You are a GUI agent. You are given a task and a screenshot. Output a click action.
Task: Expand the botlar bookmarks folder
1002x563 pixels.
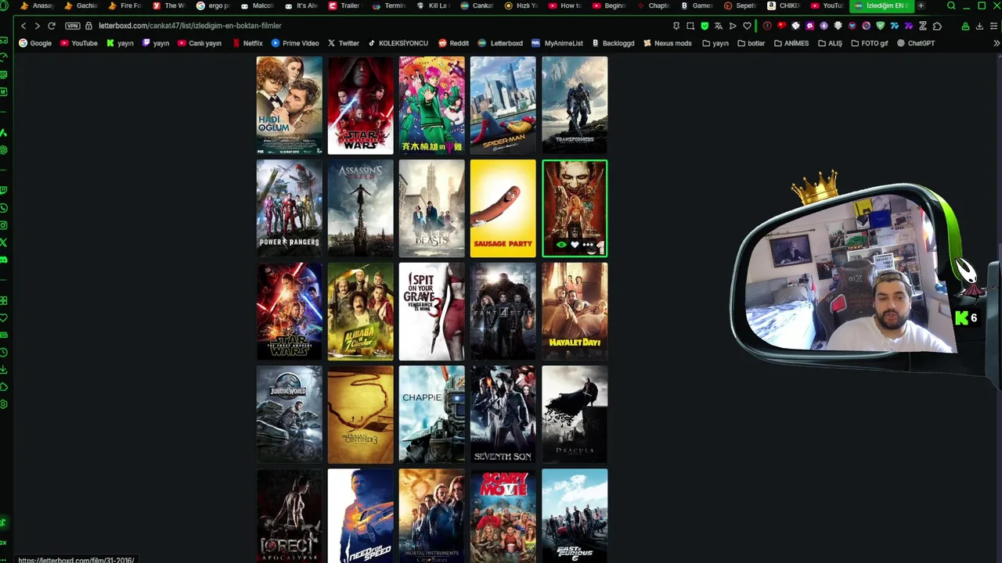click(751, 43)
